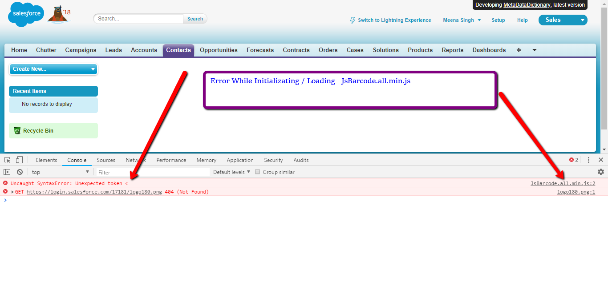Click the red error count badge
Viewport: 608px width, 299px height.
tap(574, 160)
